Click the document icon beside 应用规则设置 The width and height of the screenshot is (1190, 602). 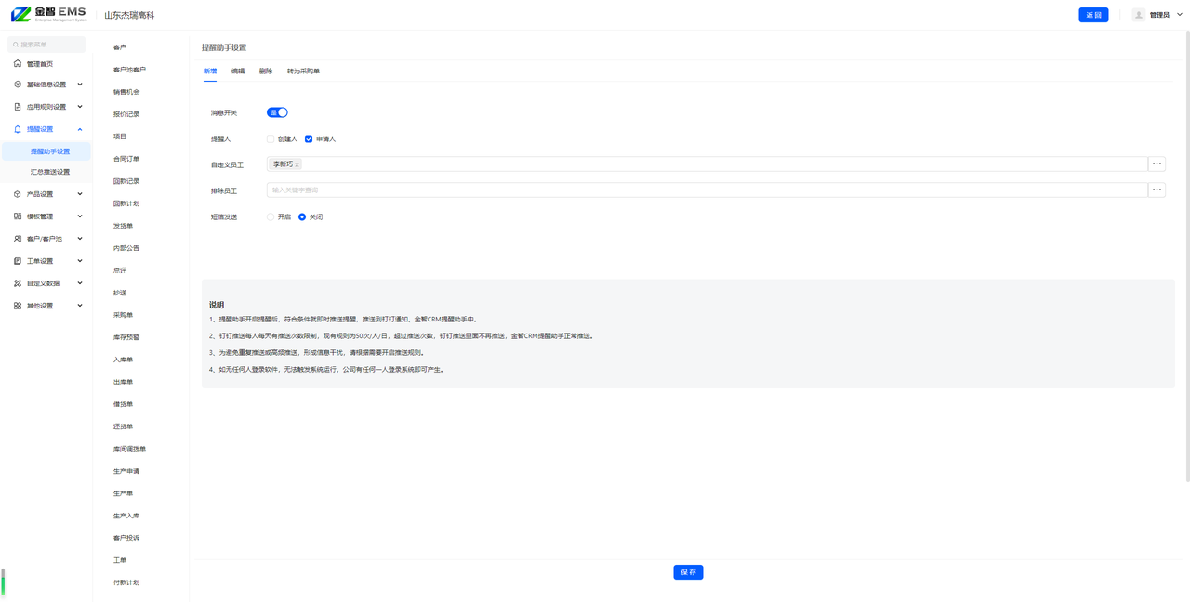pos(18,107)
